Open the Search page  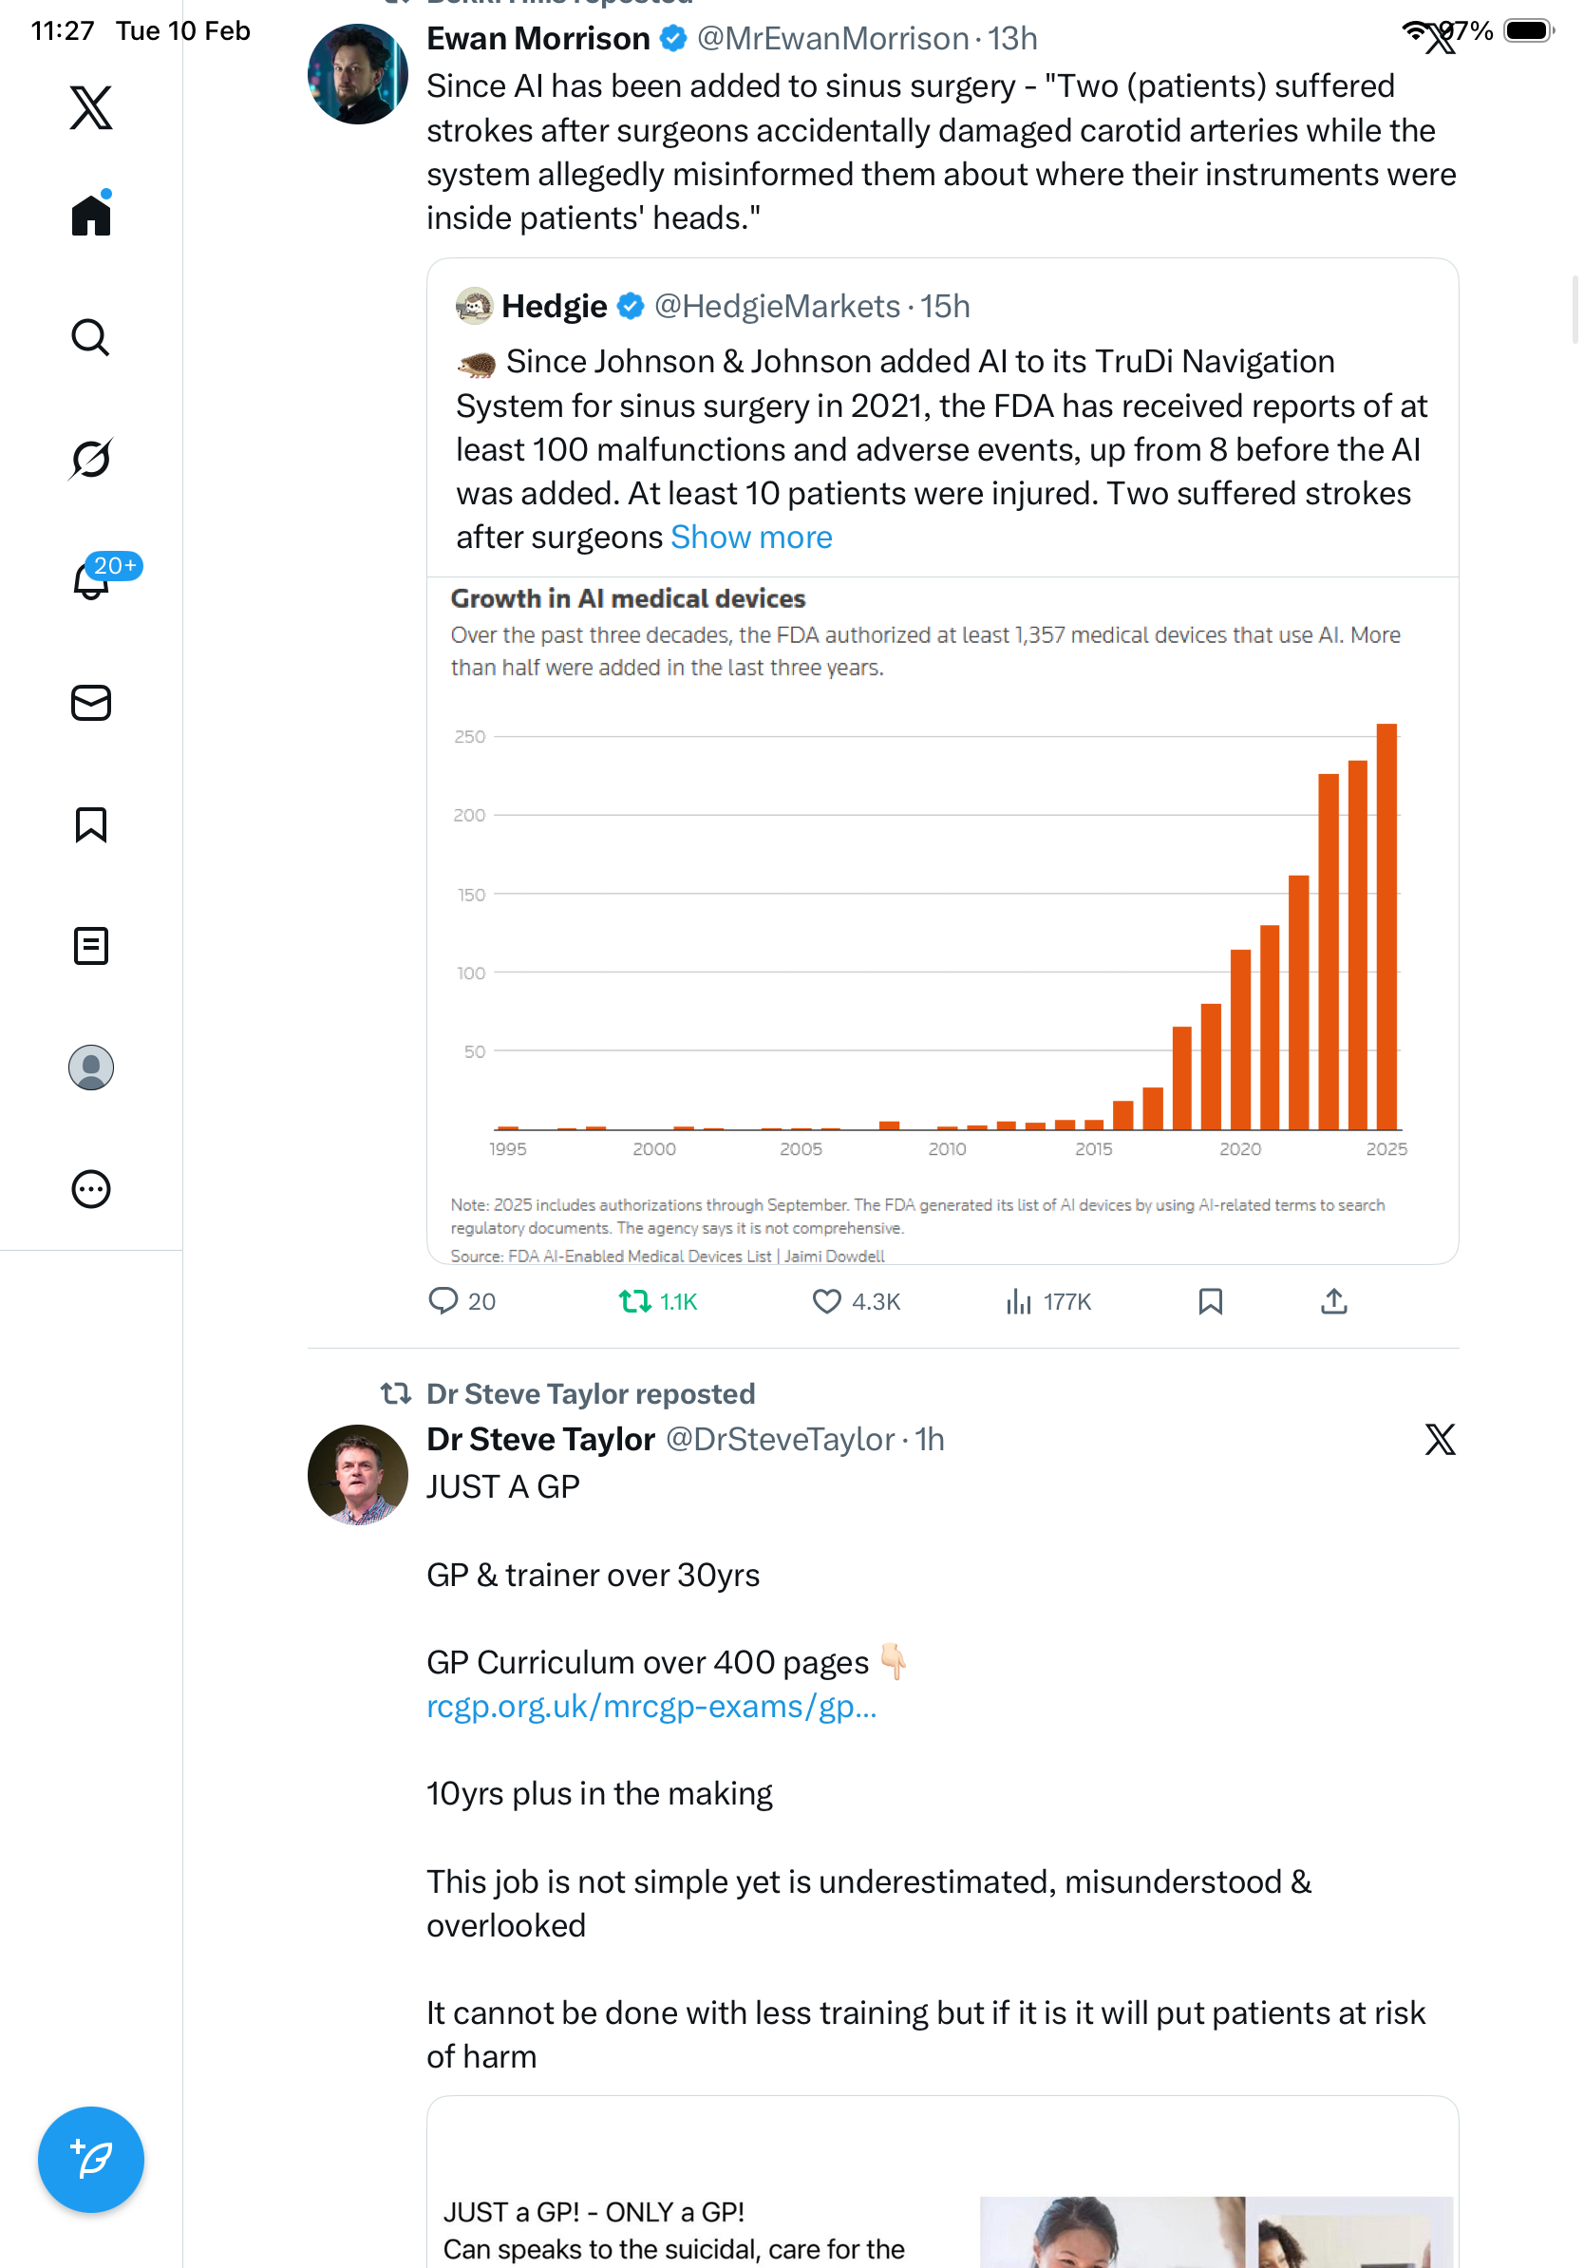91,338
